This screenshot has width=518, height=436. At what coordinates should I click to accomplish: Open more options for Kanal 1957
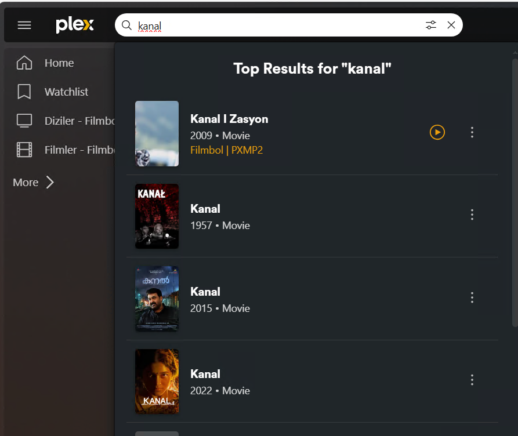coord(472,215)
